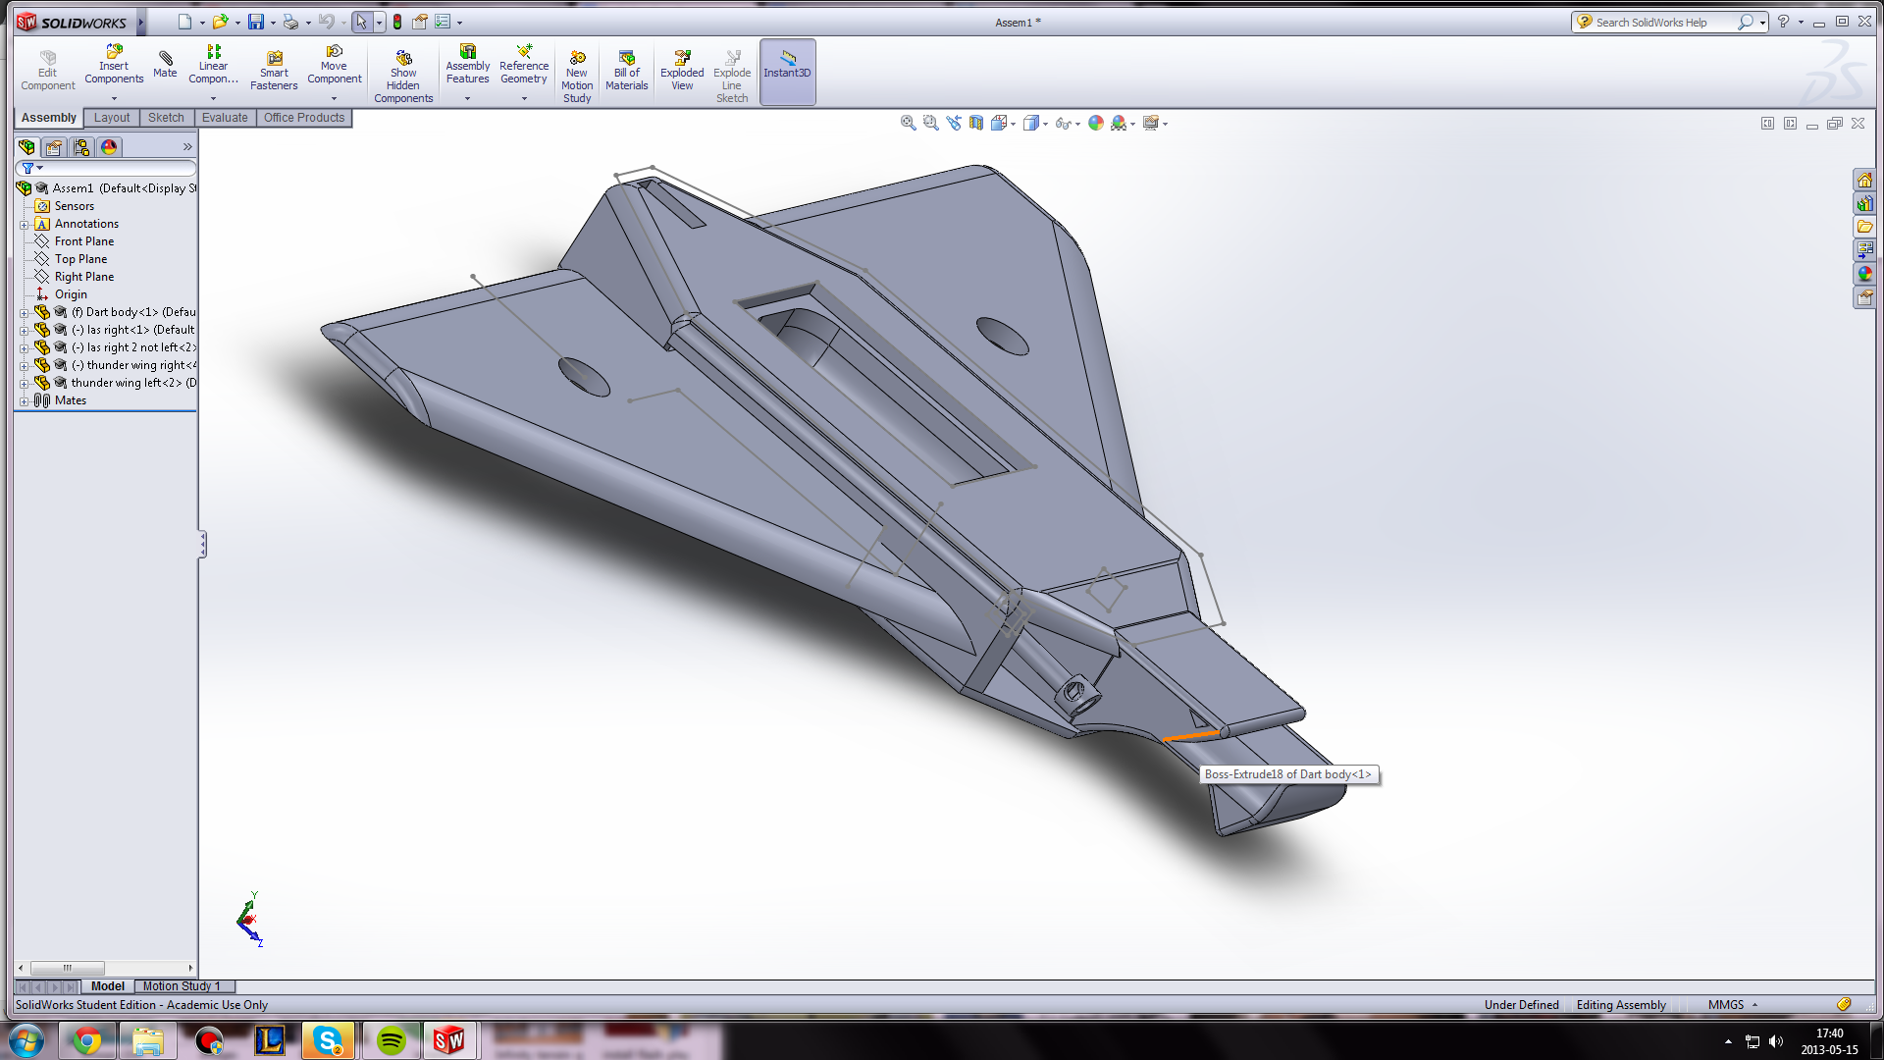Open Assembly Features dropdown arrow
Image resolution: width=1884 pixels, height=1060 pixels.
467,98
